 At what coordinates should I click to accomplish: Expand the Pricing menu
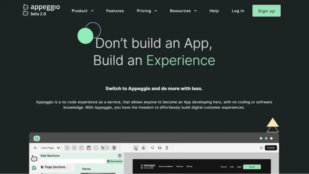[x=147, y=11]
